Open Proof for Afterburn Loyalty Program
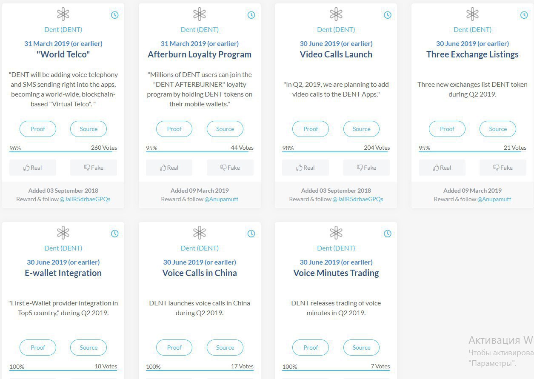Image resolution: width=534 pixels, height=379 pixels. coord(174,129)
